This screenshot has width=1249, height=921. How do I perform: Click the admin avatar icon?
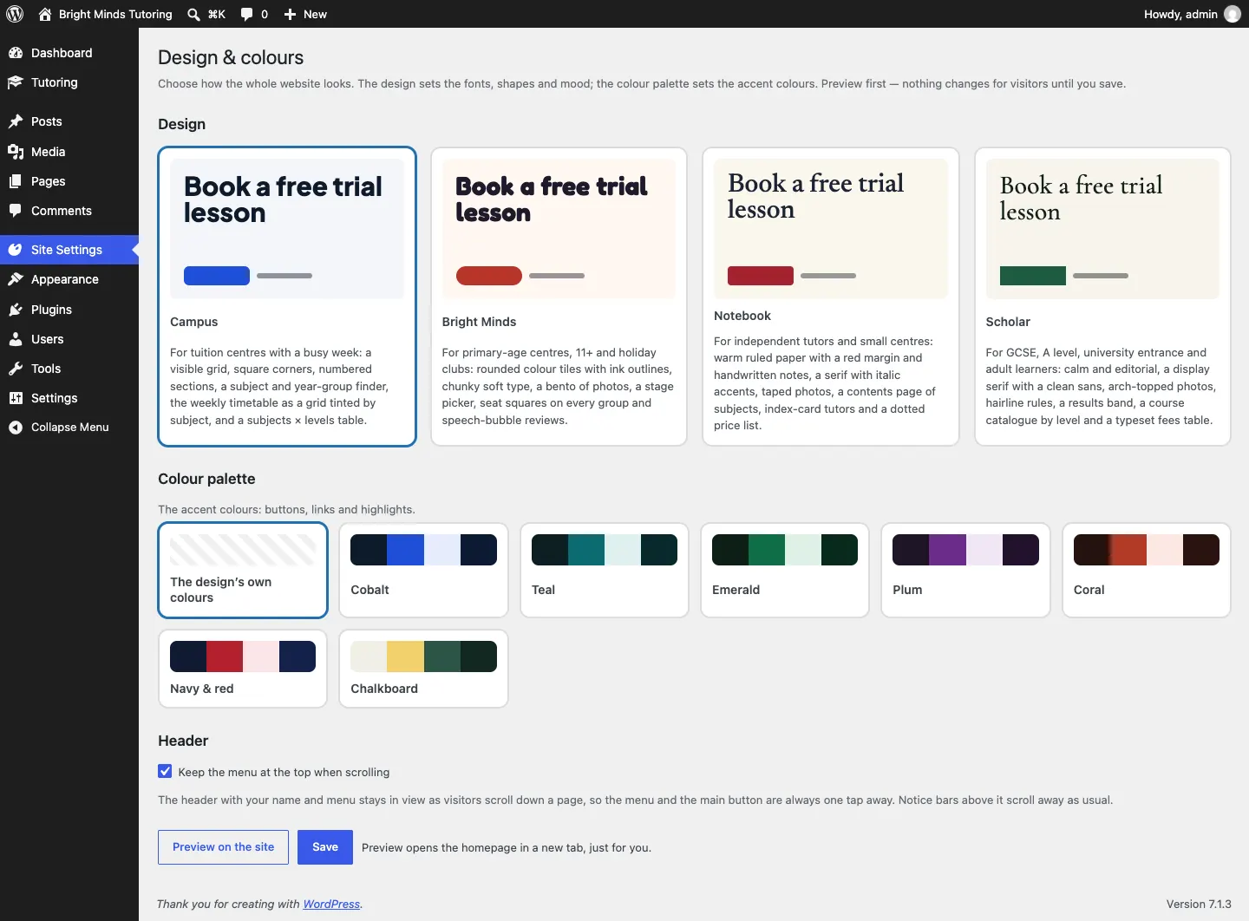1233,14
